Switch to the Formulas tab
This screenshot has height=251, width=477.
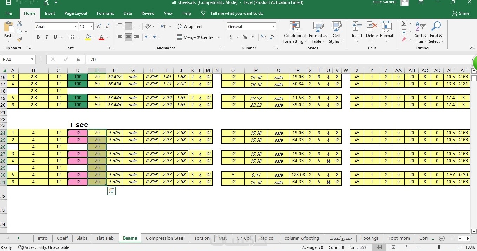click(105, 13)
